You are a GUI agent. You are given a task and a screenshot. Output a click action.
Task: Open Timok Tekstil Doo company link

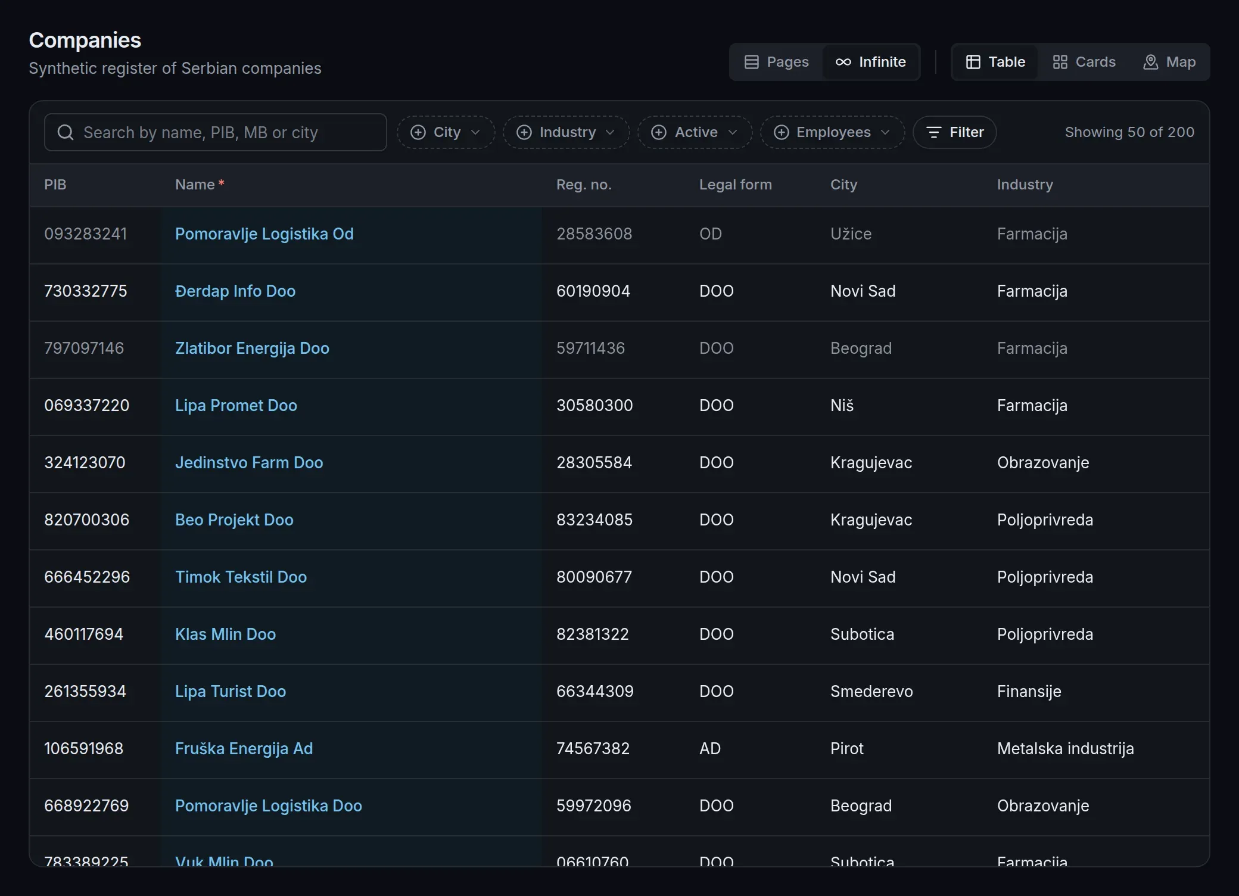click(241, 577)
